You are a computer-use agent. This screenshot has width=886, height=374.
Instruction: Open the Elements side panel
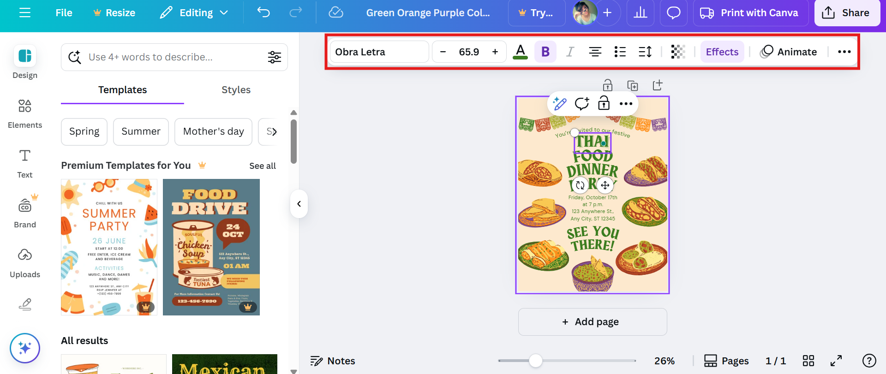click(25, 114)
